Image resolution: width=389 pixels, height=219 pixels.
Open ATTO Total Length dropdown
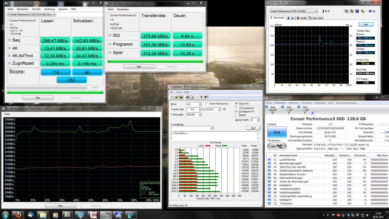click(x=200, y=115)
